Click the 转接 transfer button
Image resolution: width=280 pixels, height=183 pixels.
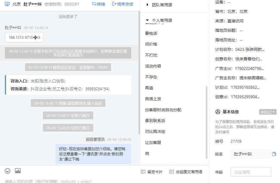pos(98,4)
